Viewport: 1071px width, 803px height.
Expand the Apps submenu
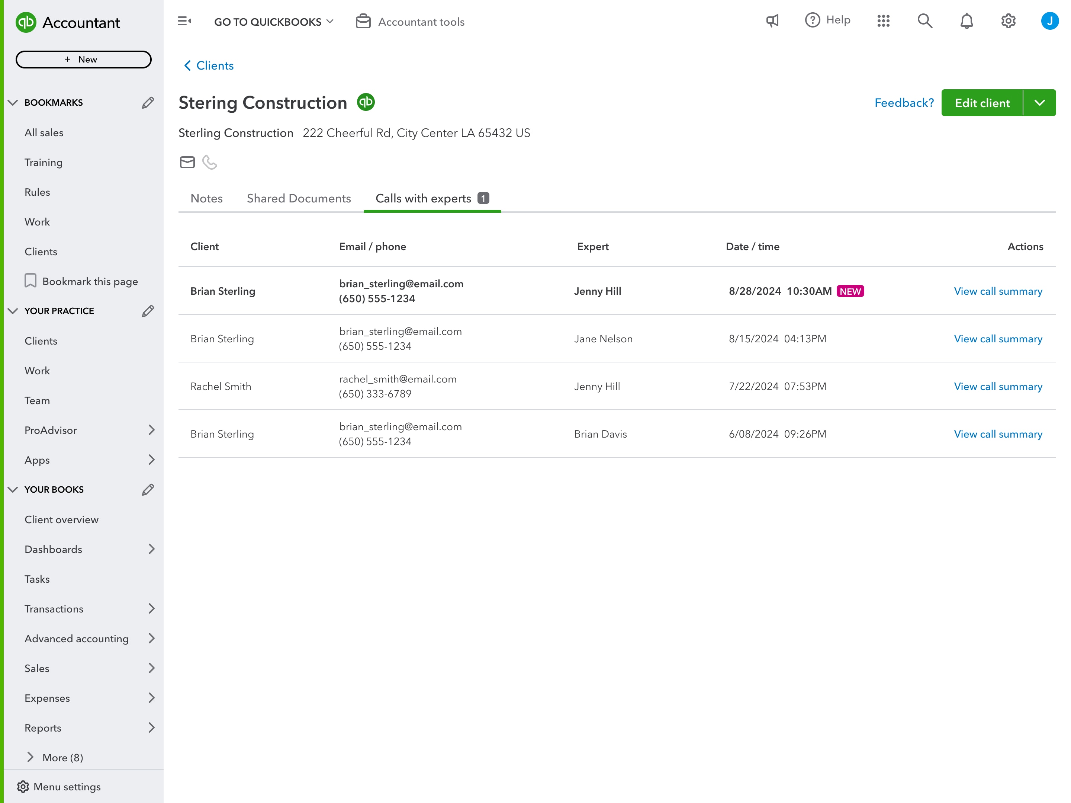point(152,460)
